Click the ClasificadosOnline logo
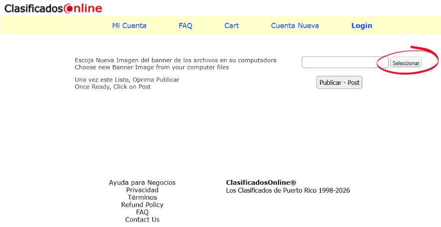This screenshot has height=227, width=441. tap(53, 8)
